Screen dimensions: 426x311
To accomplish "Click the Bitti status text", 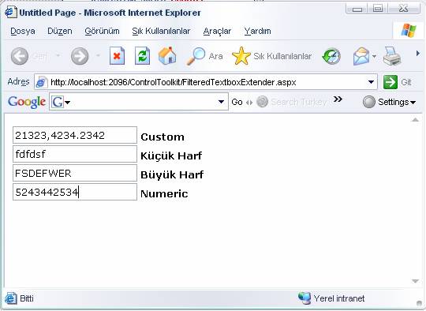I will pos(27,298).
